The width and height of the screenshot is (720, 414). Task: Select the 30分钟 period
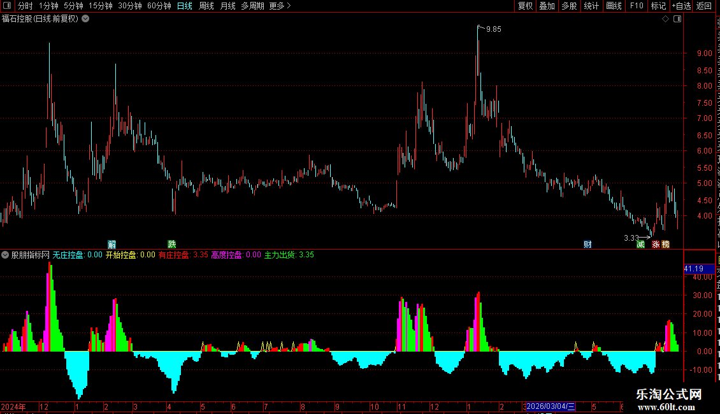(x=130, y=6)
